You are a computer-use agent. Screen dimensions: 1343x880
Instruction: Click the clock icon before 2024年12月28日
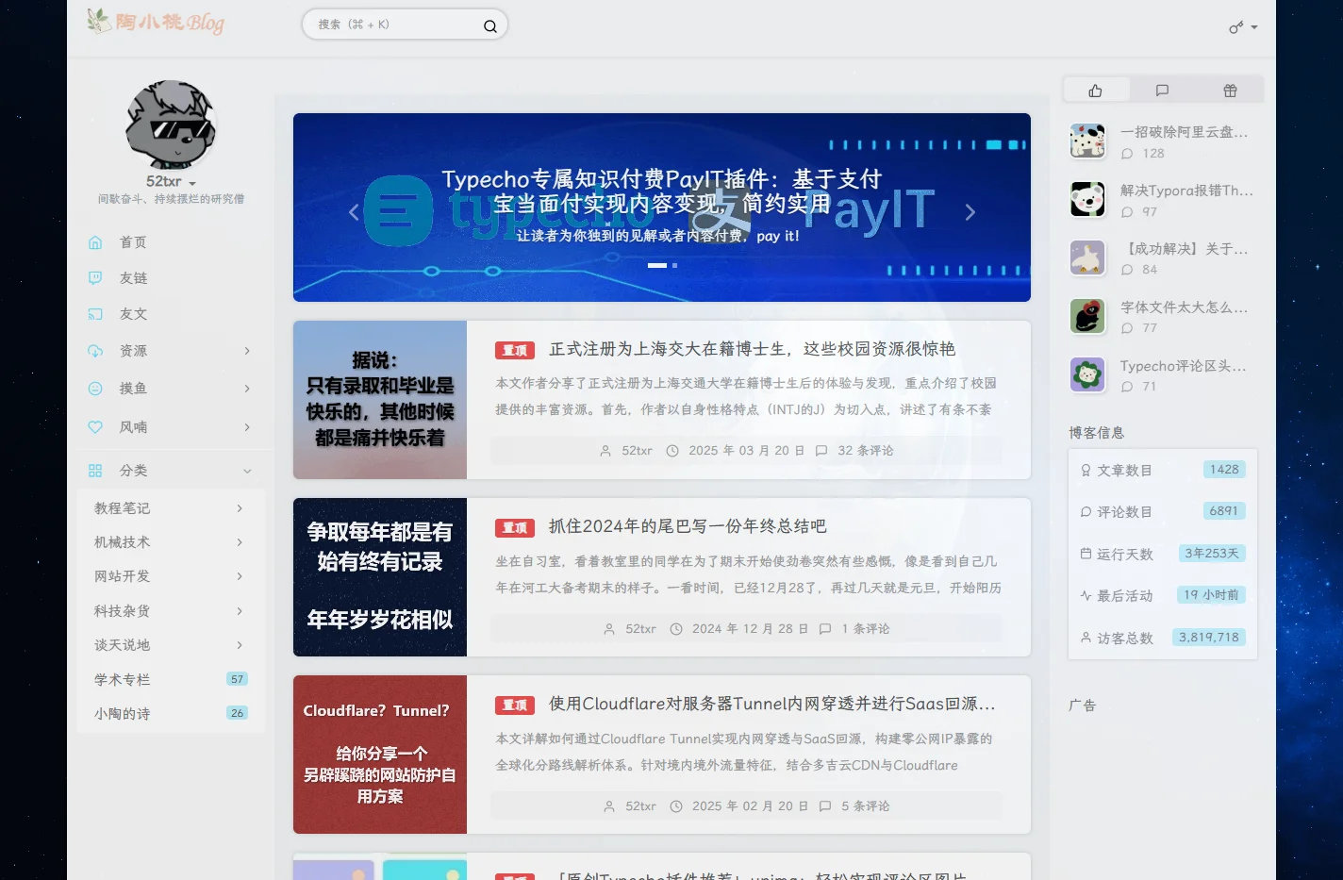[x=676, y=628]
